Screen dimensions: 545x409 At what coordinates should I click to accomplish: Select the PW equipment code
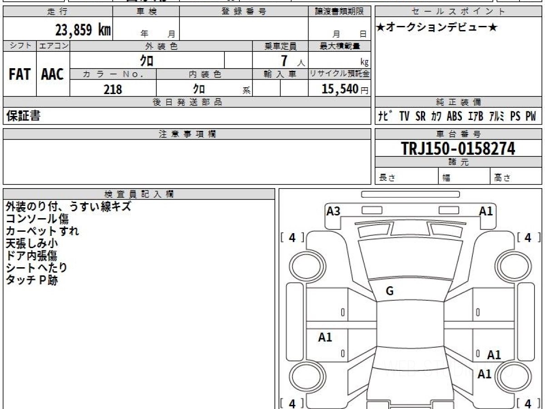530,116
